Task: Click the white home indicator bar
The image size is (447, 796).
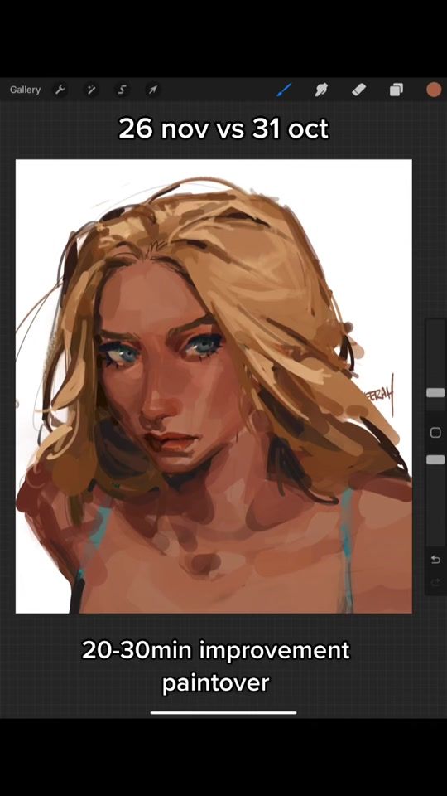Action: (x=223, y=712)
